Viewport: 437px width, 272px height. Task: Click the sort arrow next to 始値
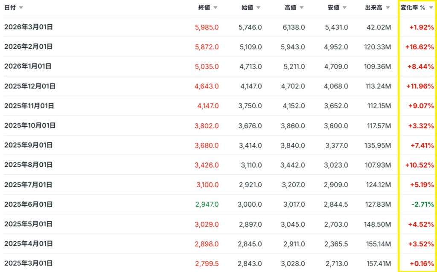[x=259, y=8]
